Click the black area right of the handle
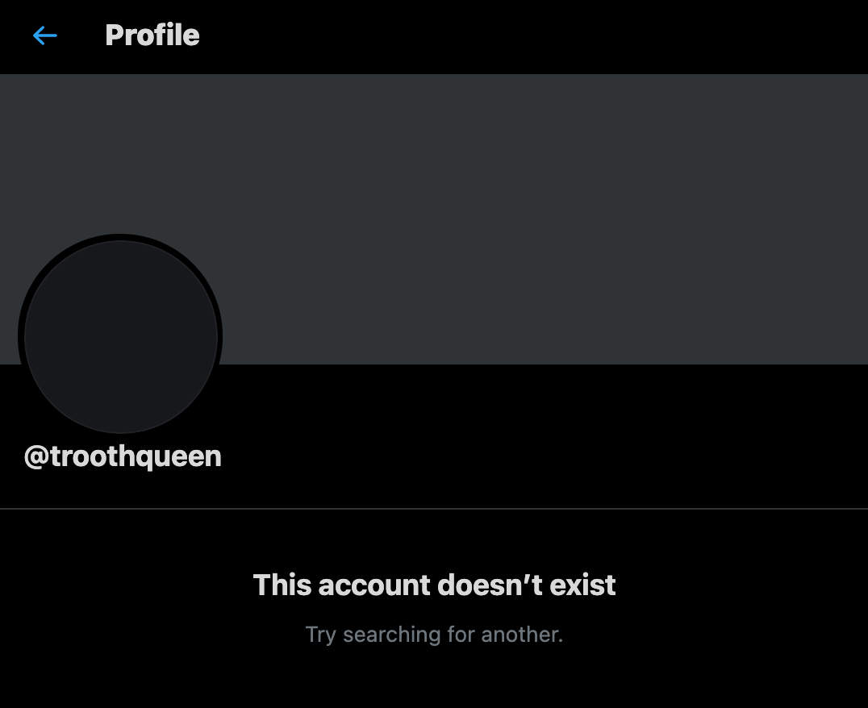868x708 pixels. pyautogui.click(x=542, y=456)
